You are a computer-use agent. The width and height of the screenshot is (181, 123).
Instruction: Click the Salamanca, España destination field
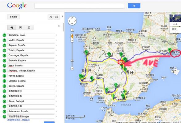[31, 111]
